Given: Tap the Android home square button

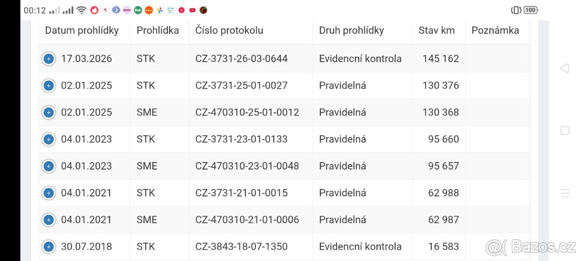Looking at the screenshot, I should (565, 130).
